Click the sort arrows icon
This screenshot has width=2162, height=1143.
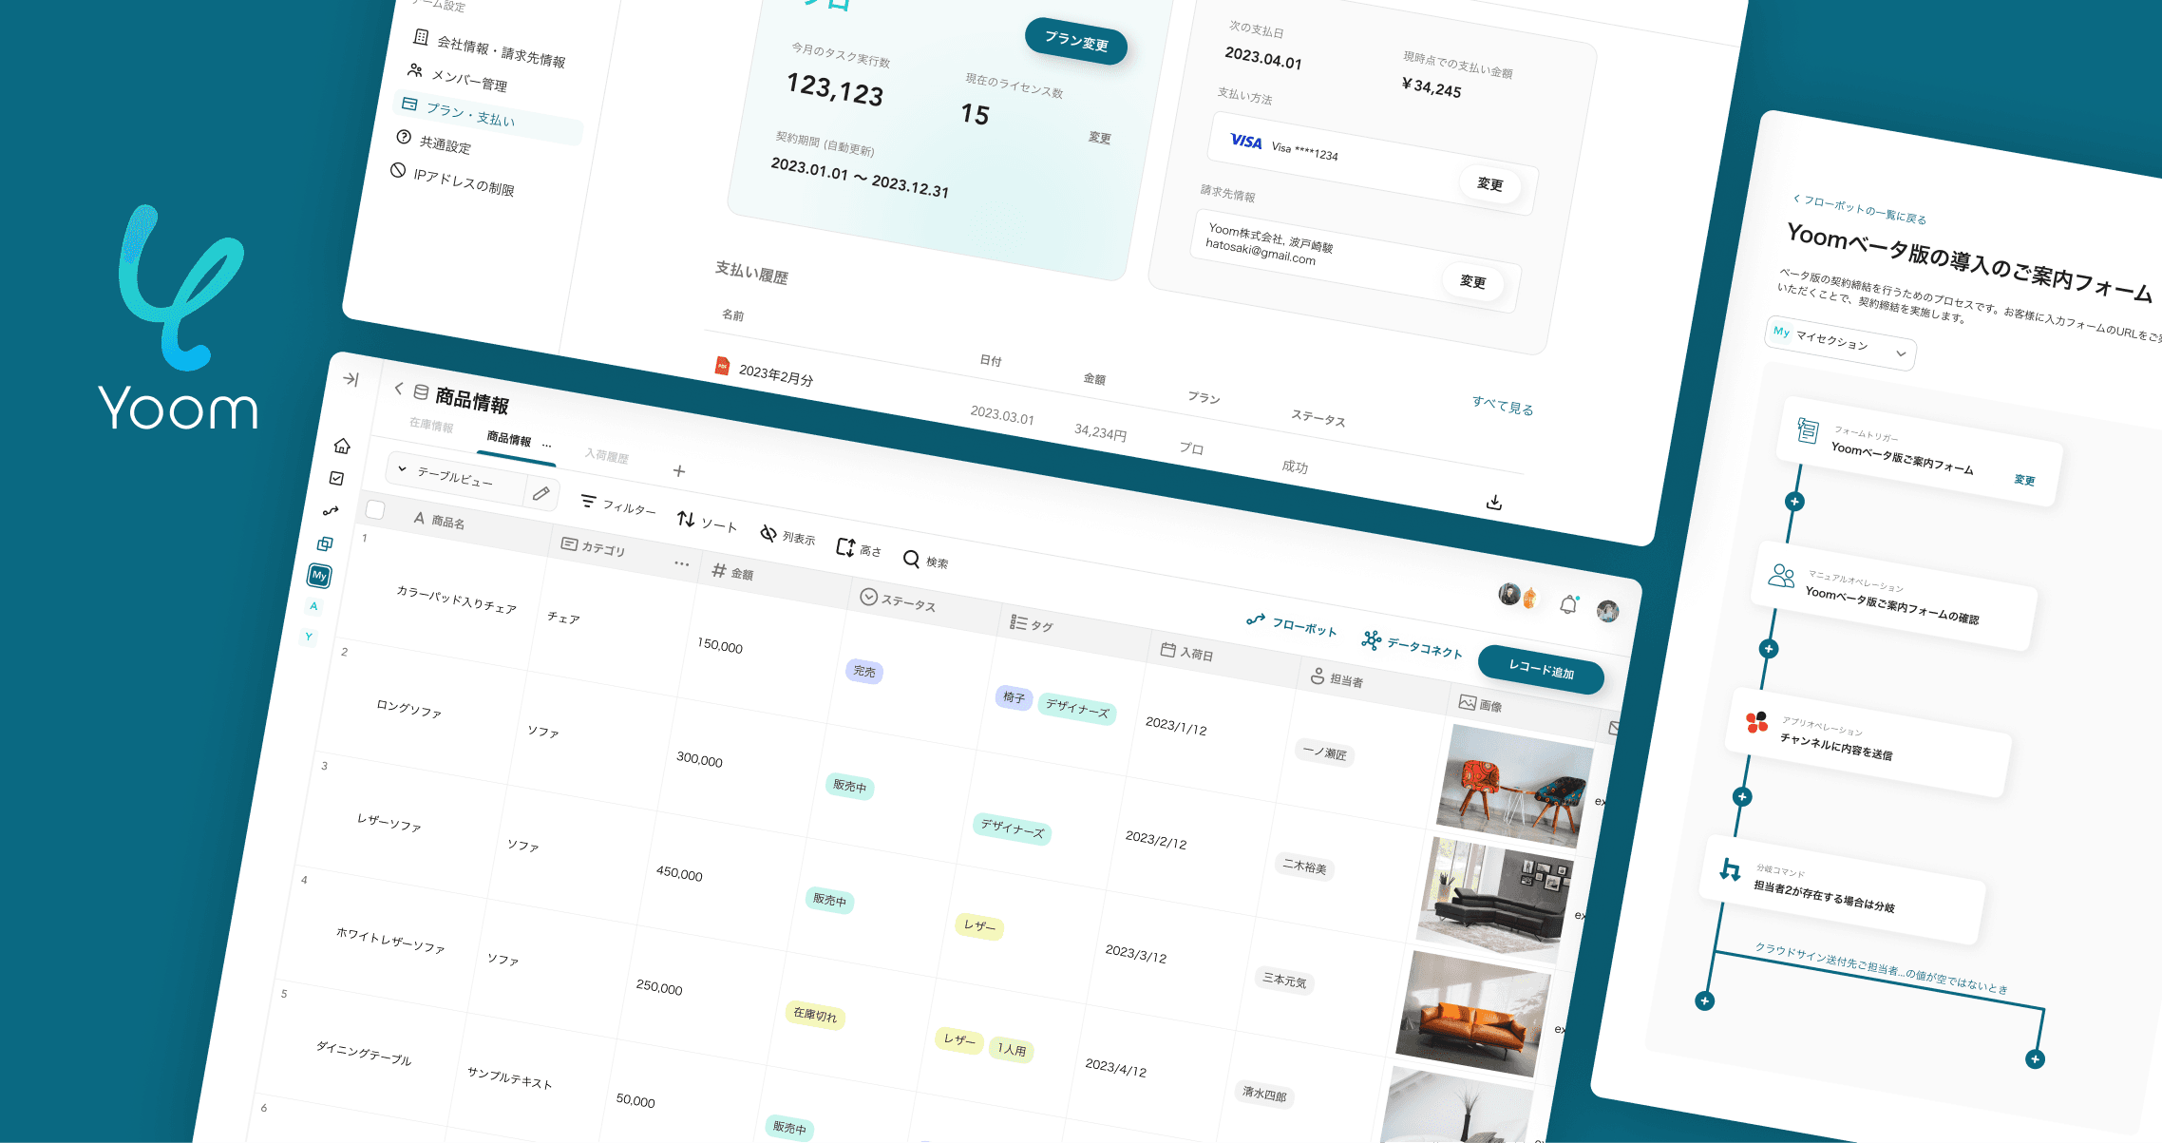coord(686,519)
